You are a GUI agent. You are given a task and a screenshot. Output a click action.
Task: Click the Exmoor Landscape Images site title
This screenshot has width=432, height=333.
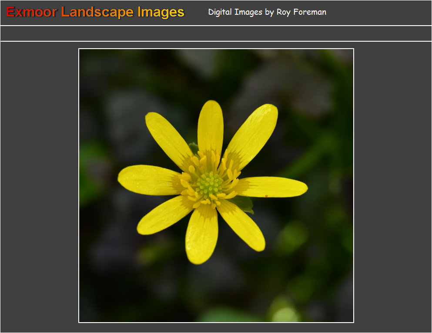[x=95, y=12]
